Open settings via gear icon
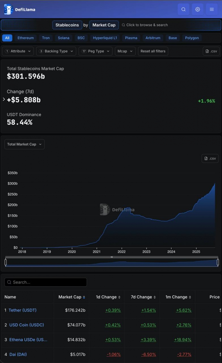The height and width of the screenshot is (363, 222). pyautogui.click(x=198, y=9)
